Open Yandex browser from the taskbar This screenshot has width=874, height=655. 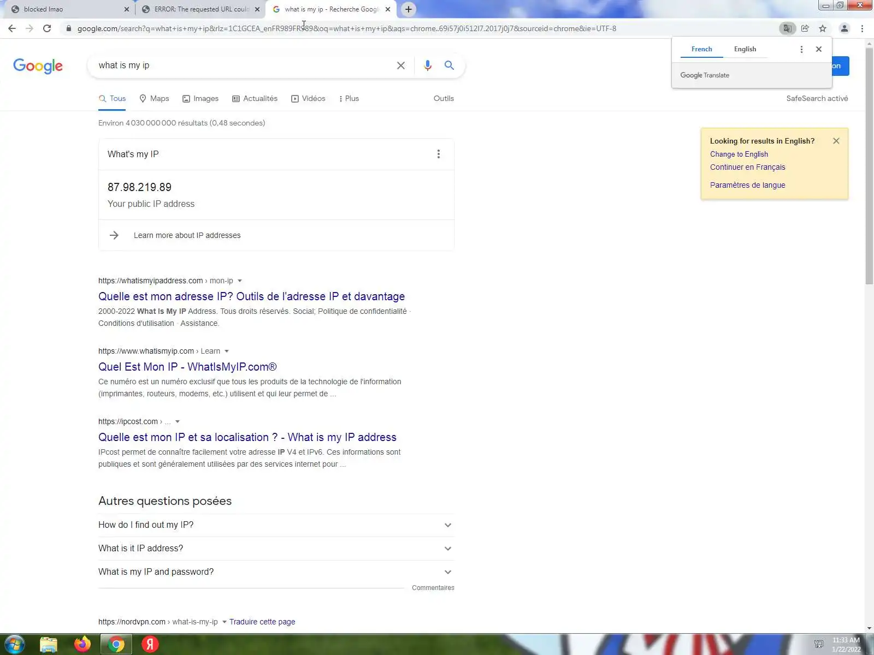tap(150, 645)
